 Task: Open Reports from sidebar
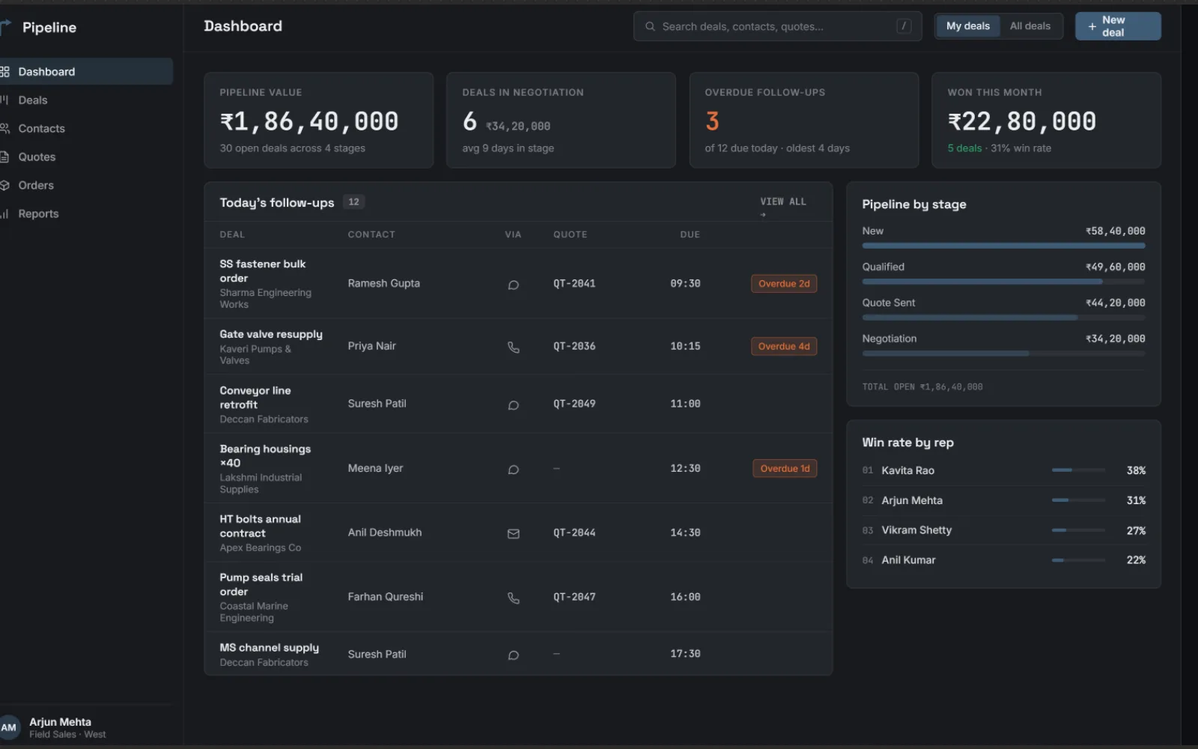[x=85, y=214]
